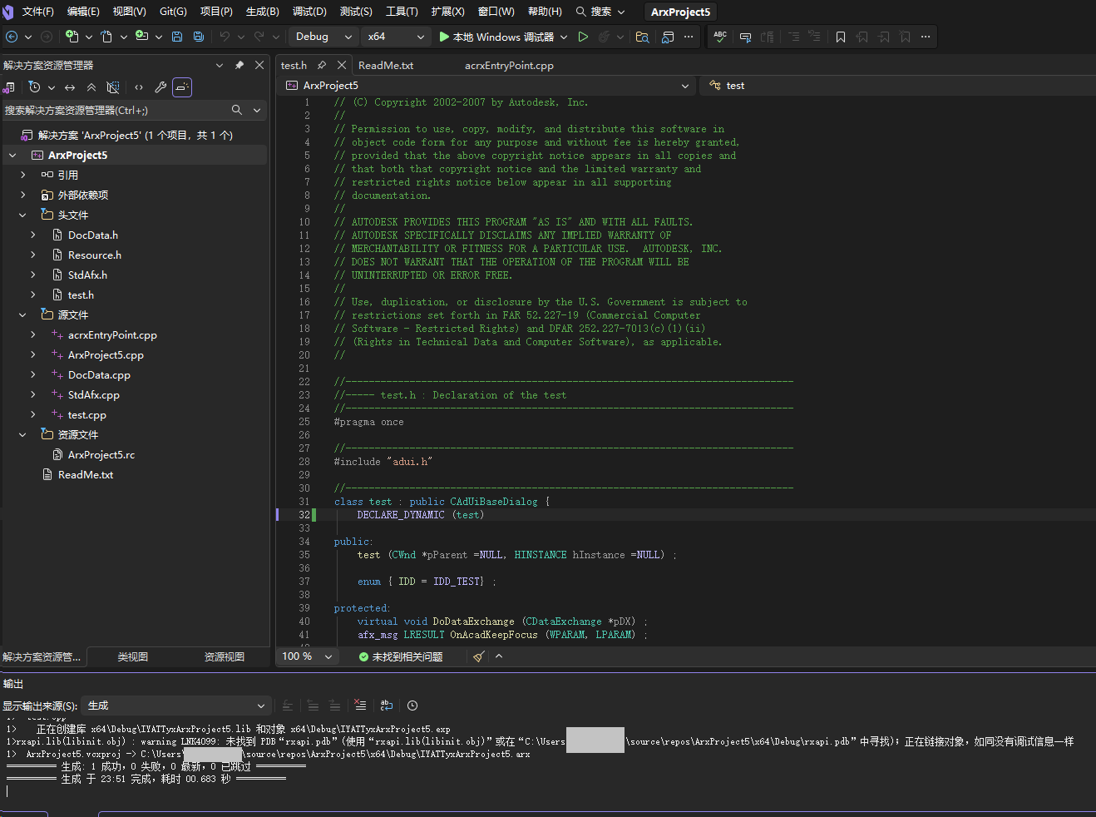Toggle the Preview Selected Items button
Image resolution: width=1096 pixels, height=817 pixels.
click(182, 87)
